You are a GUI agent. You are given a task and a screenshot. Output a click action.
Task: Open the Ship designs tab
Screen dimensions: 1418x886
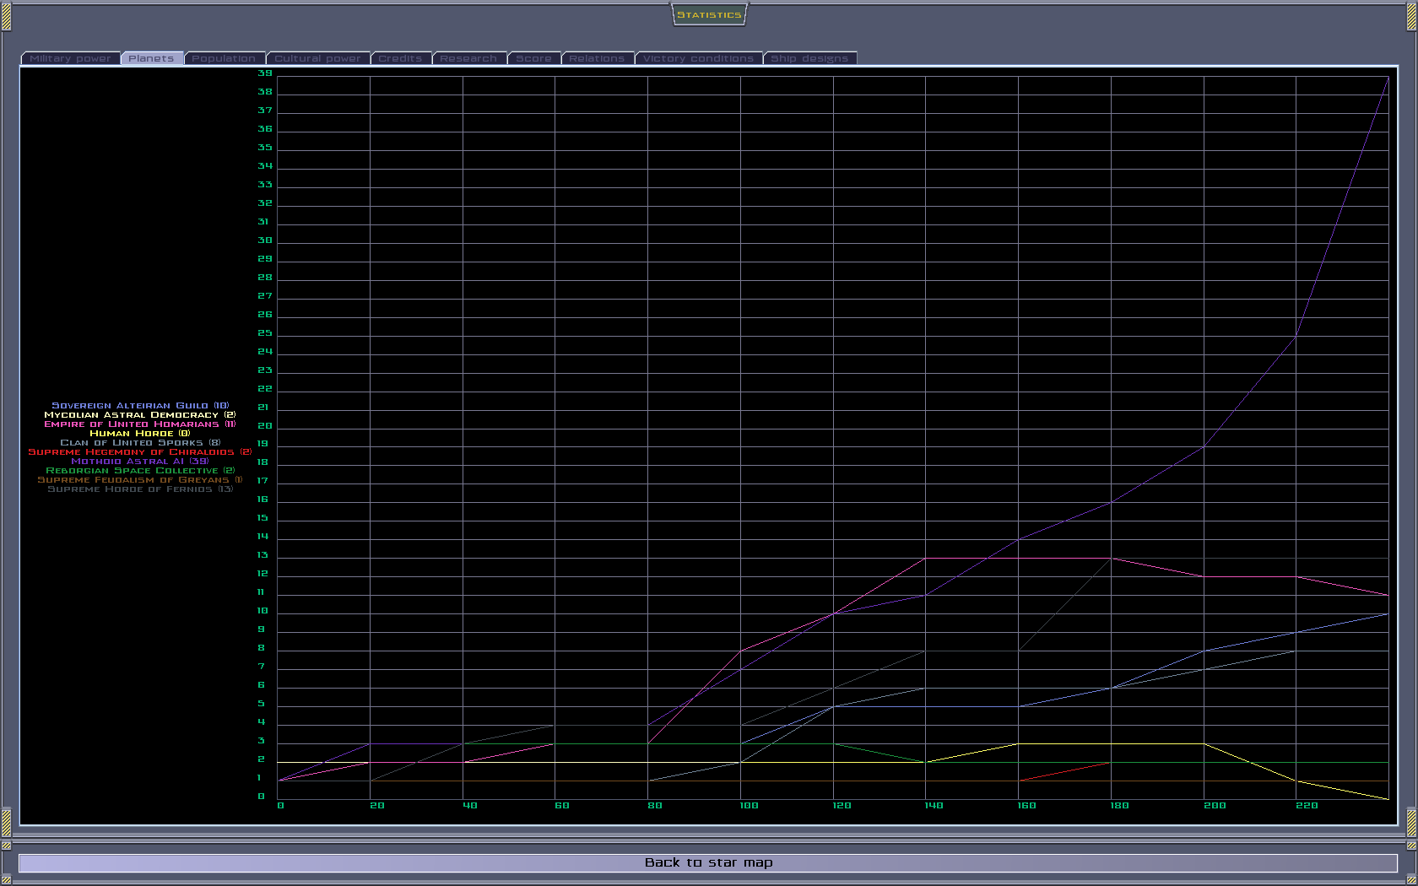point(809,58)
